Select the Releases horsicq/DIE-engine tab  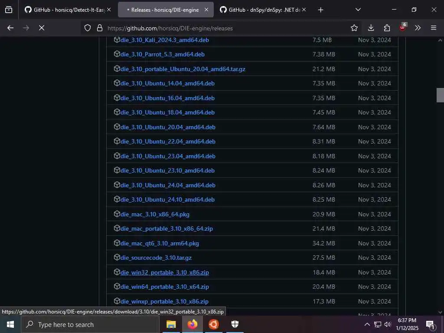click(166, 10)
